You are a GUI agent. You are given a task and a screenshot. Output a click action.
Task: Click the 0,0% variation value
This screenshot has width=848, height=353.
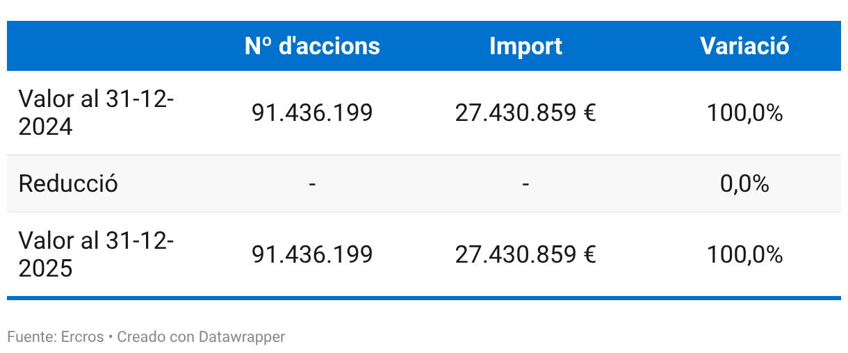pos(744,184)
